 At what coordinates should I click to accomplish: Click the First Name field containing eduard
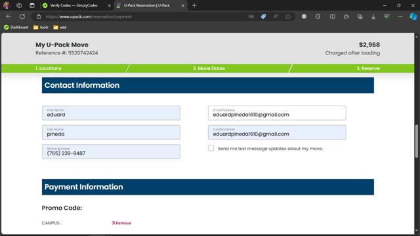point(111,113)
